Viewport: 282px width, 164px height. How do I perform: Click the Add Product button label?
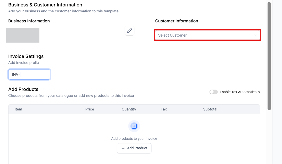pos(137,148)
